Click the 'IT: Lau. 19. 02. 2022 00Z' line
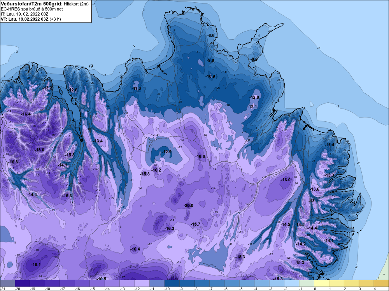This screenshot has height=291, width=389. click(x=25, y=14)
